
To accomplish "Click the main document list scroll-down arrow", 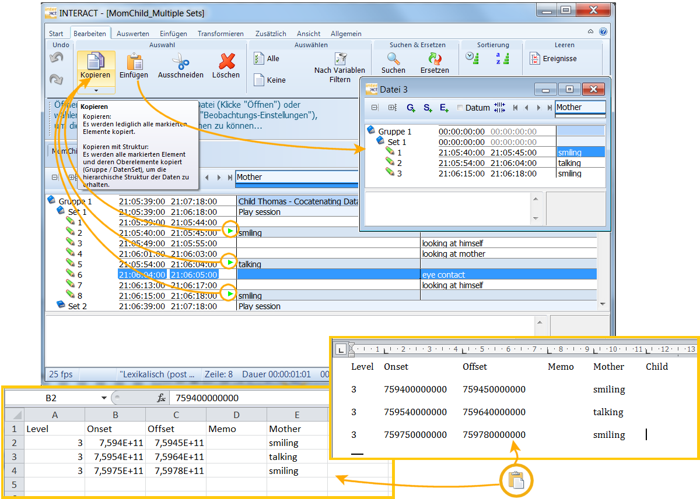I will pos(603,304).
